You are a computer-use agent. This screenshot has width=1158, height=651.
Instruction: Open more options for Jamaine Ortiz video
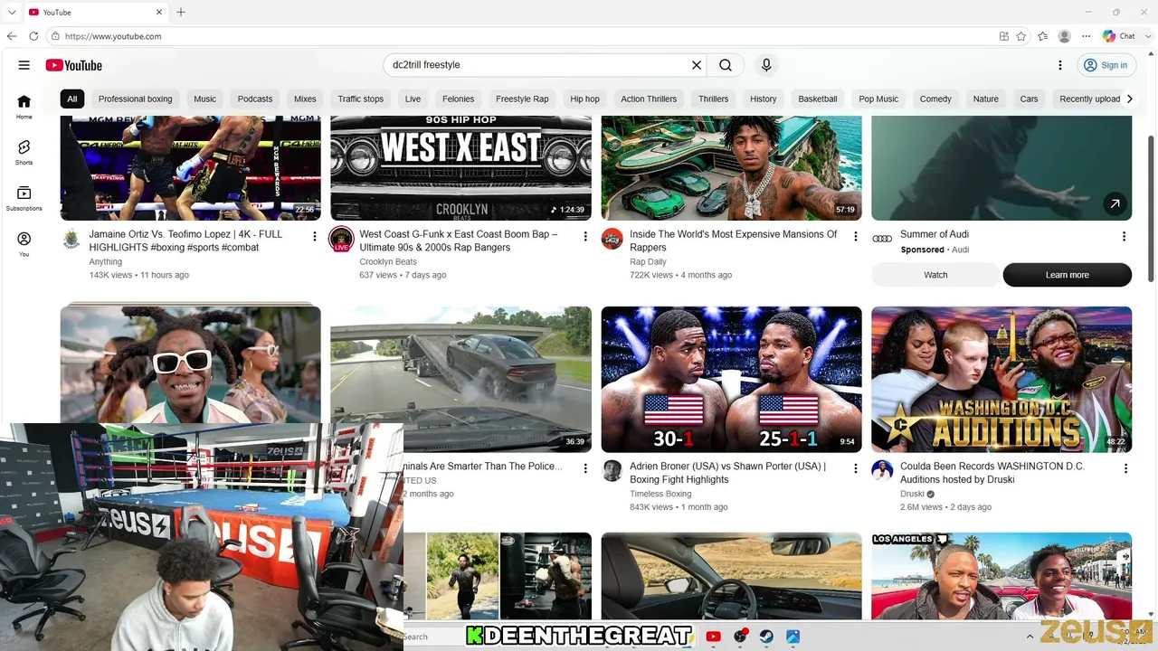tap(315, 237)
